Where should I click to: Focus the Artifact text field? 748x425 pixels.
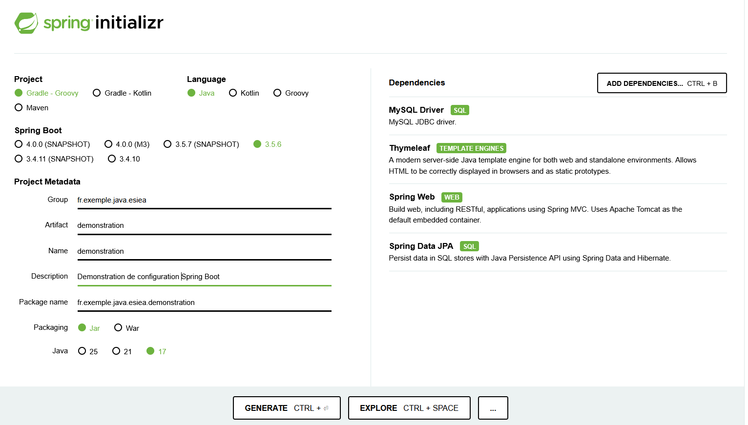[x=204, y=225]
